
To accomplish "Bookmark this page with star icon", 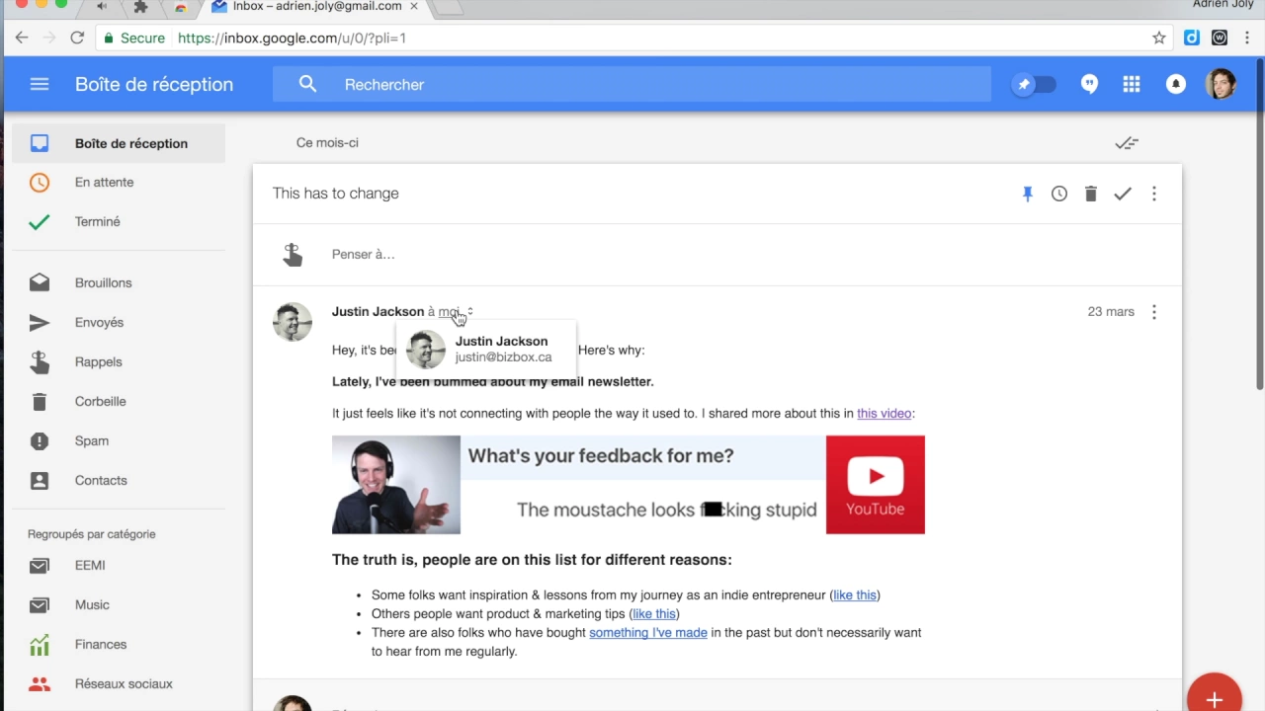I will point(1159,38).
